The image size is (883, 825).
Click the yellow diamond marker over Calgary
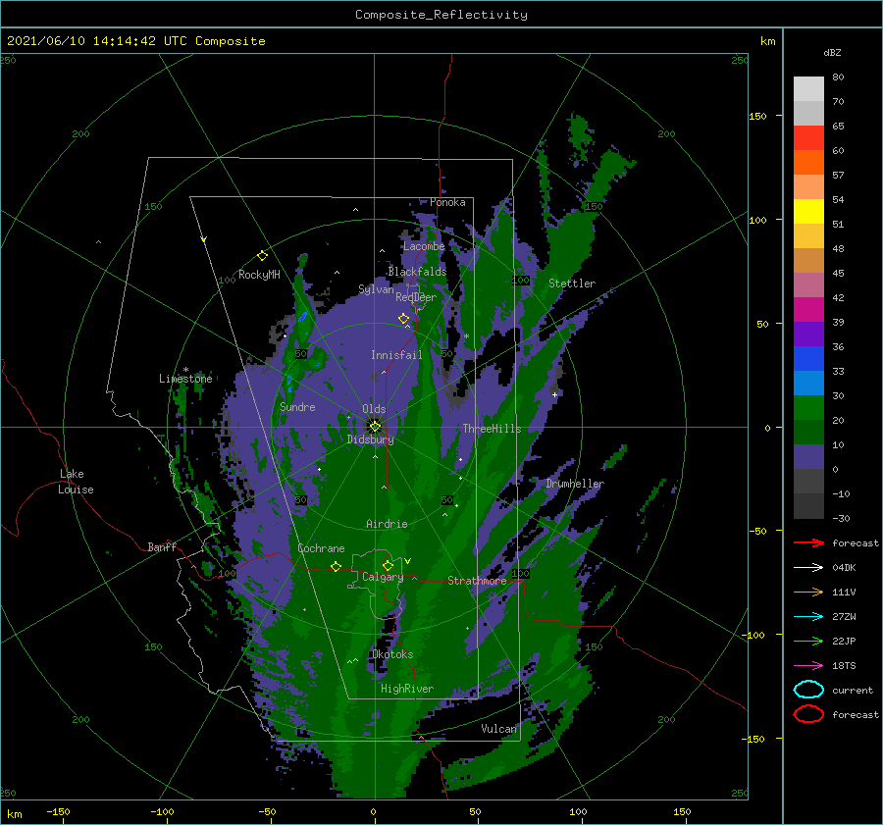pyautogui.click(x=388, y=565)
